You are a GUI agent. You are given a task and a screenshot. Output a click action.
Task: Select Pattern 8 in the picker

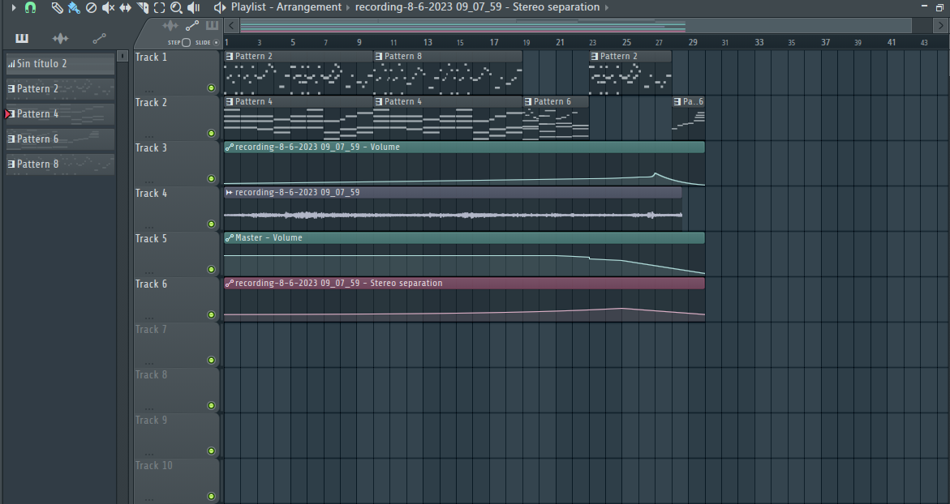pyautogui.click(x=60, y=164)
